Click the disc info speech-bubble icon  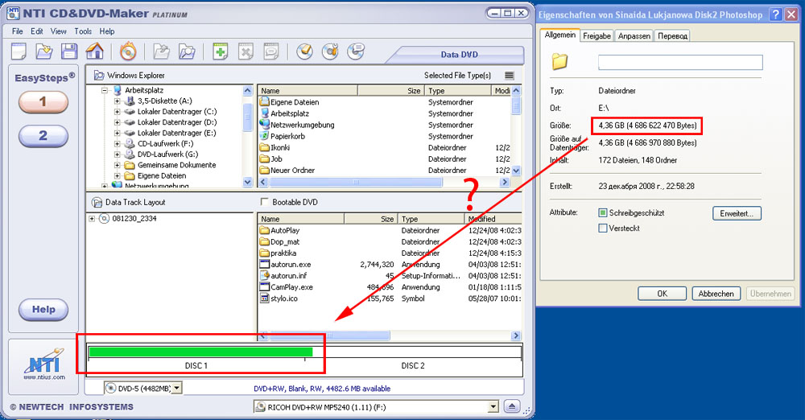pos(356,51)
